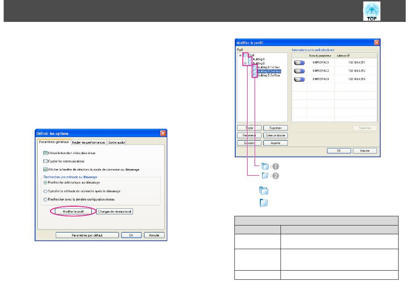The width and height of the screenshot is (417, 289).
Task: Click the Créer un dossier button
Action: pyautogui.click(x=276, y=135)
